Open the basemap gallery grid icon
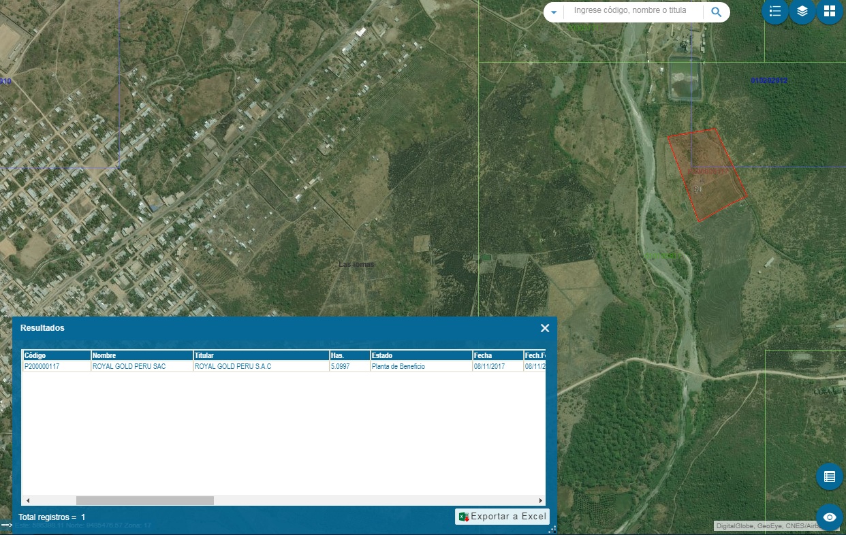Screen dimensions: 846x535 tap(830, 12)
